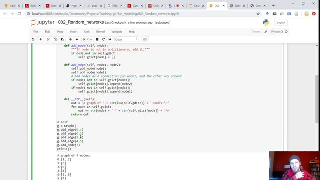
Task: Click the m extension icon
Action: point(282,14)
